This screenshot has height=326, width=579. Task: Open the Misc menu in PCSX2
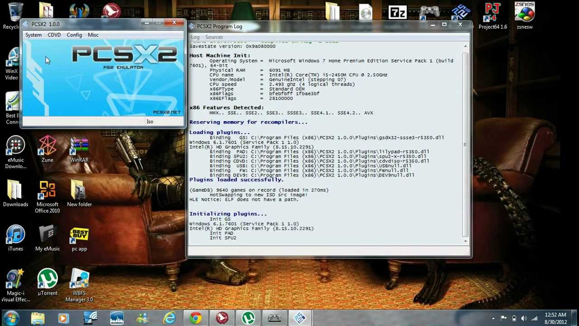pyautogui.click(x=93, y=35)
